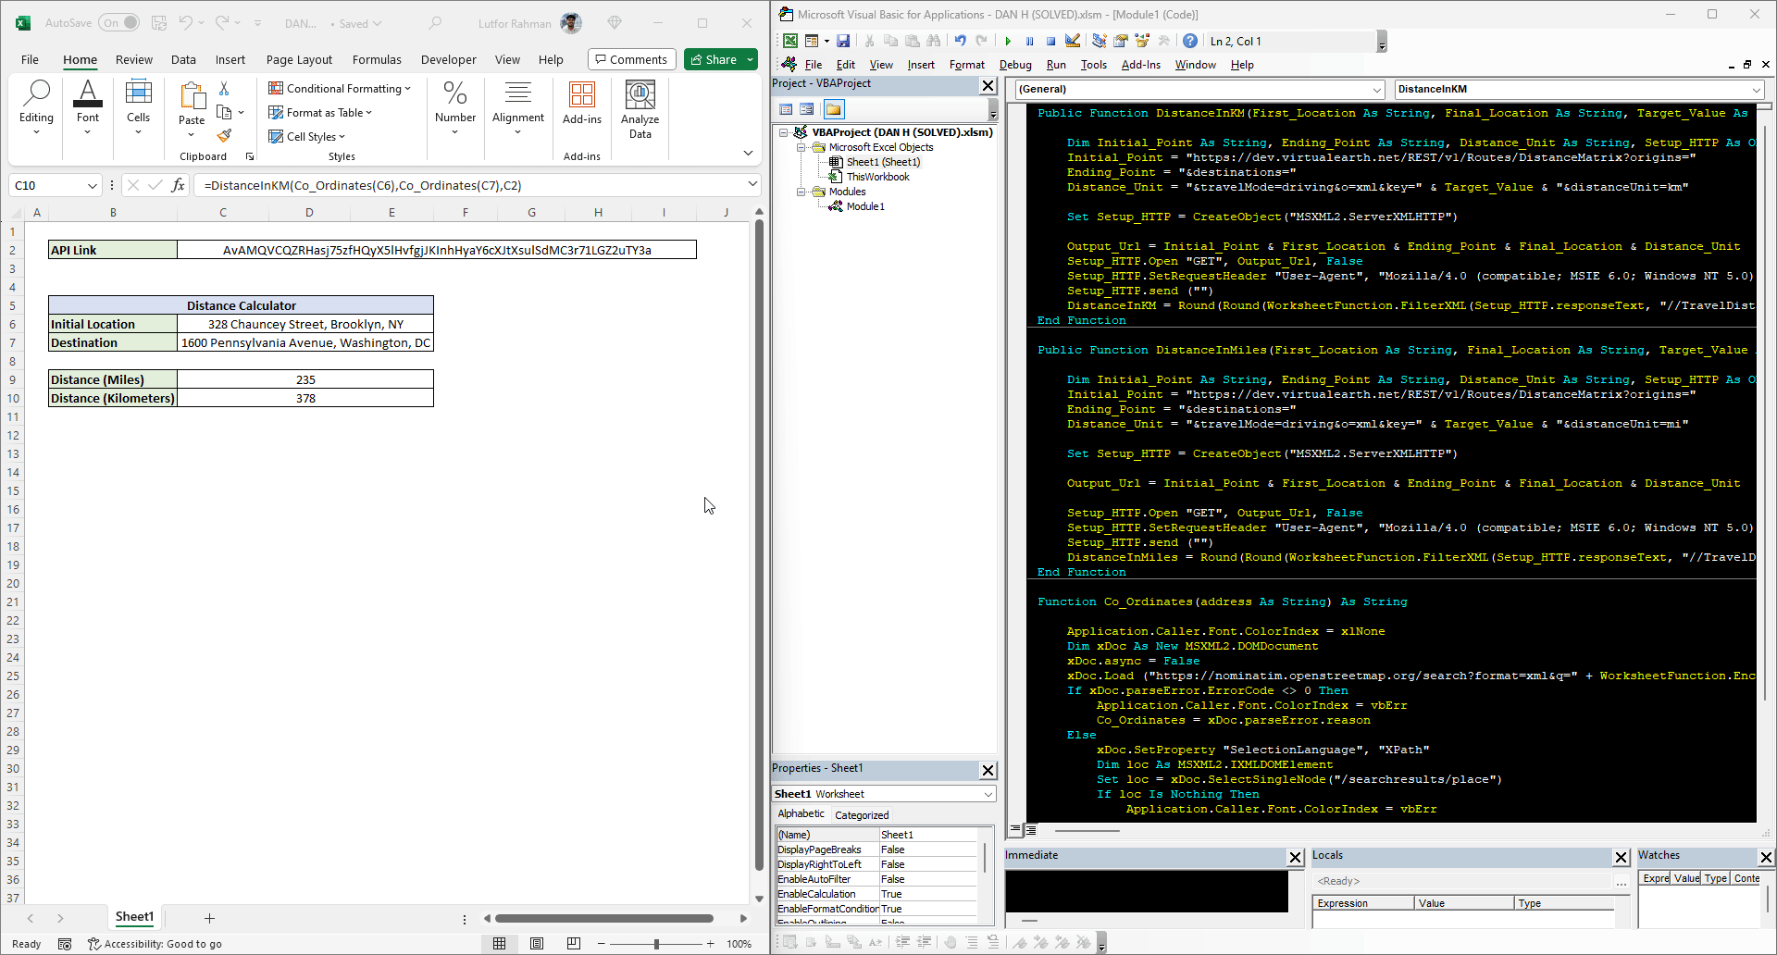Toggle a breakpoint with the breakpoint icon
Screen dimensions: 1777x955
[x=951, y=942]
